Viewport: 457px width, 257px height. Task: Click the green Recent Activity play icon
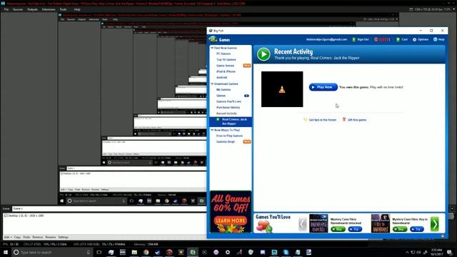263,54
